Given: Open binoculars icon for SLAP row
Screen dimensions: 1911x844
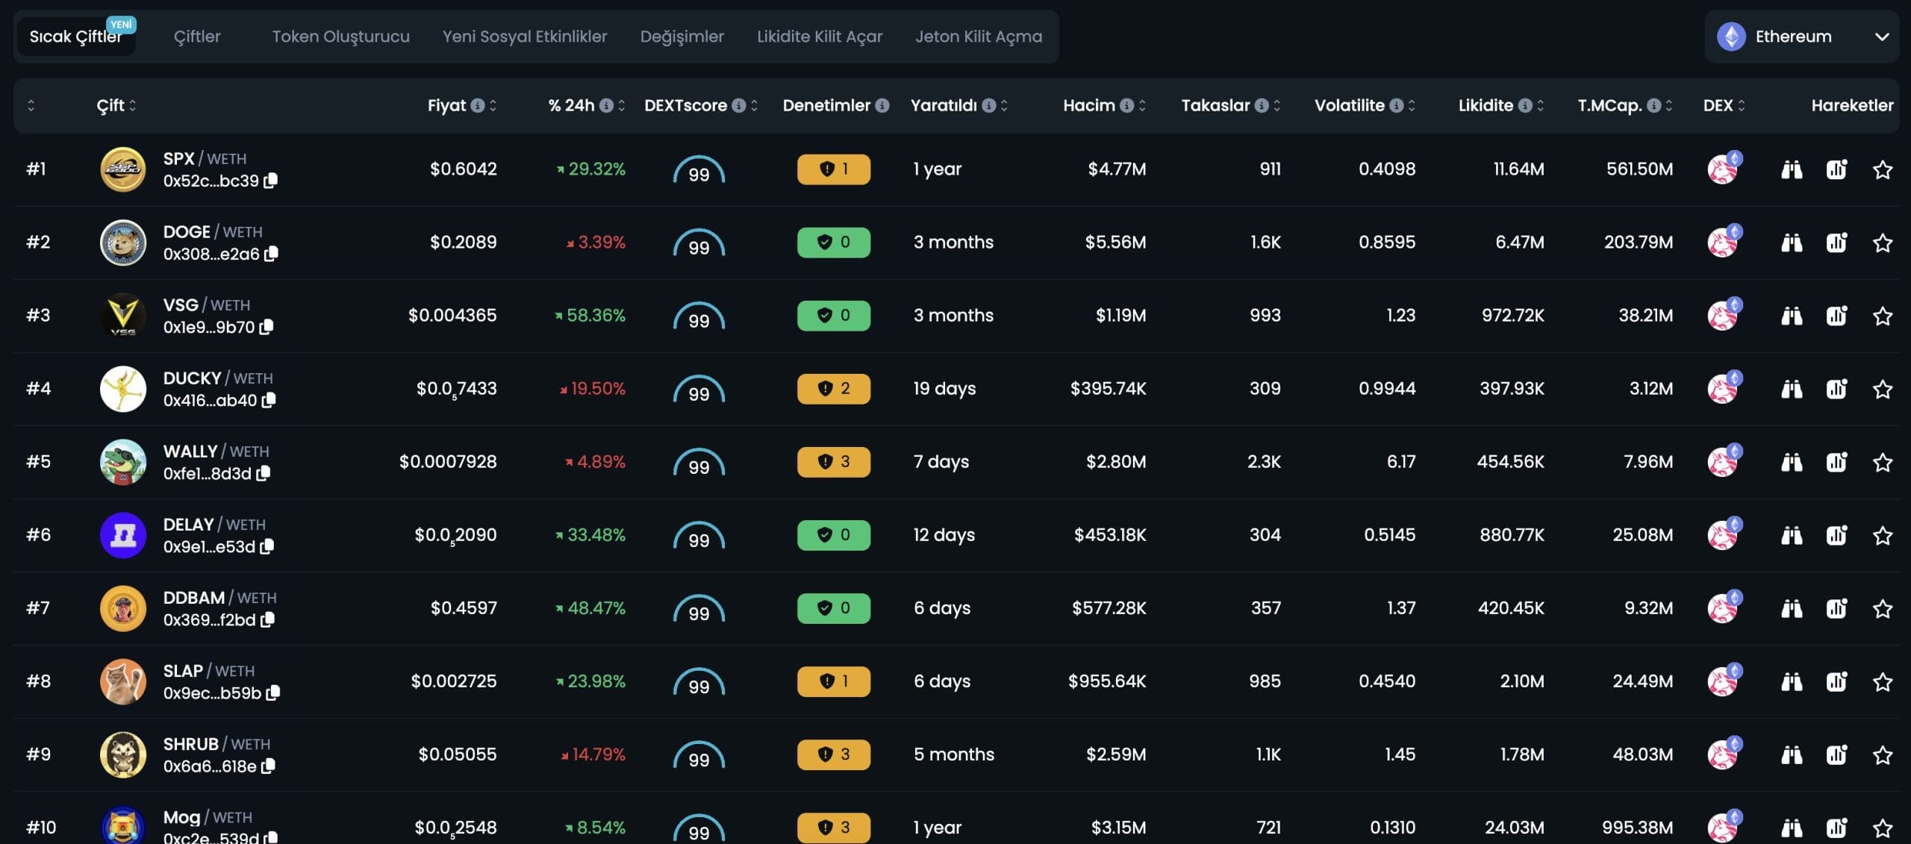Looking at the screenshot, I should 1792,681.
